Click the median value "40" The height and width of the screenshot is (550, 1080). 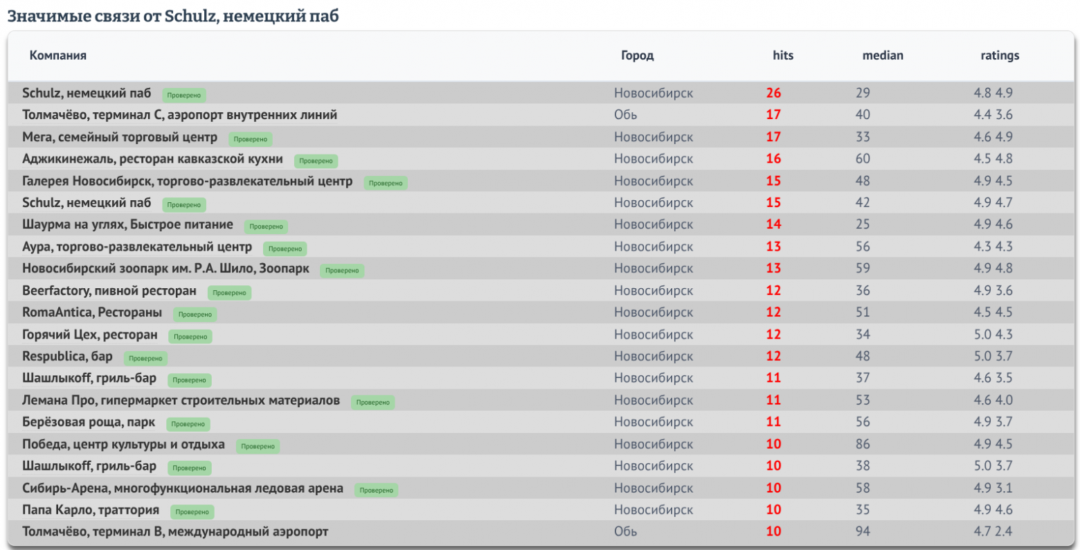point(863,115)
